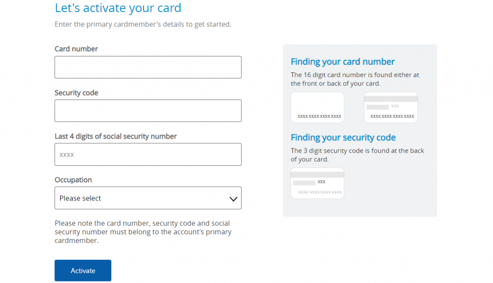View the back-of-card number illustration
This screenshot has height=283, width=493.
point(391,108)
